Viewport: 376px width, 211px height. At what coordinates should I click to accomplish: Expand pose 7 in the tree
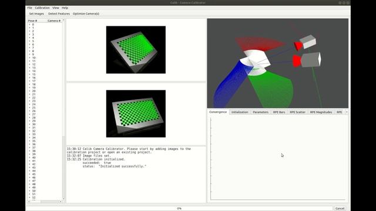point(29,48)
